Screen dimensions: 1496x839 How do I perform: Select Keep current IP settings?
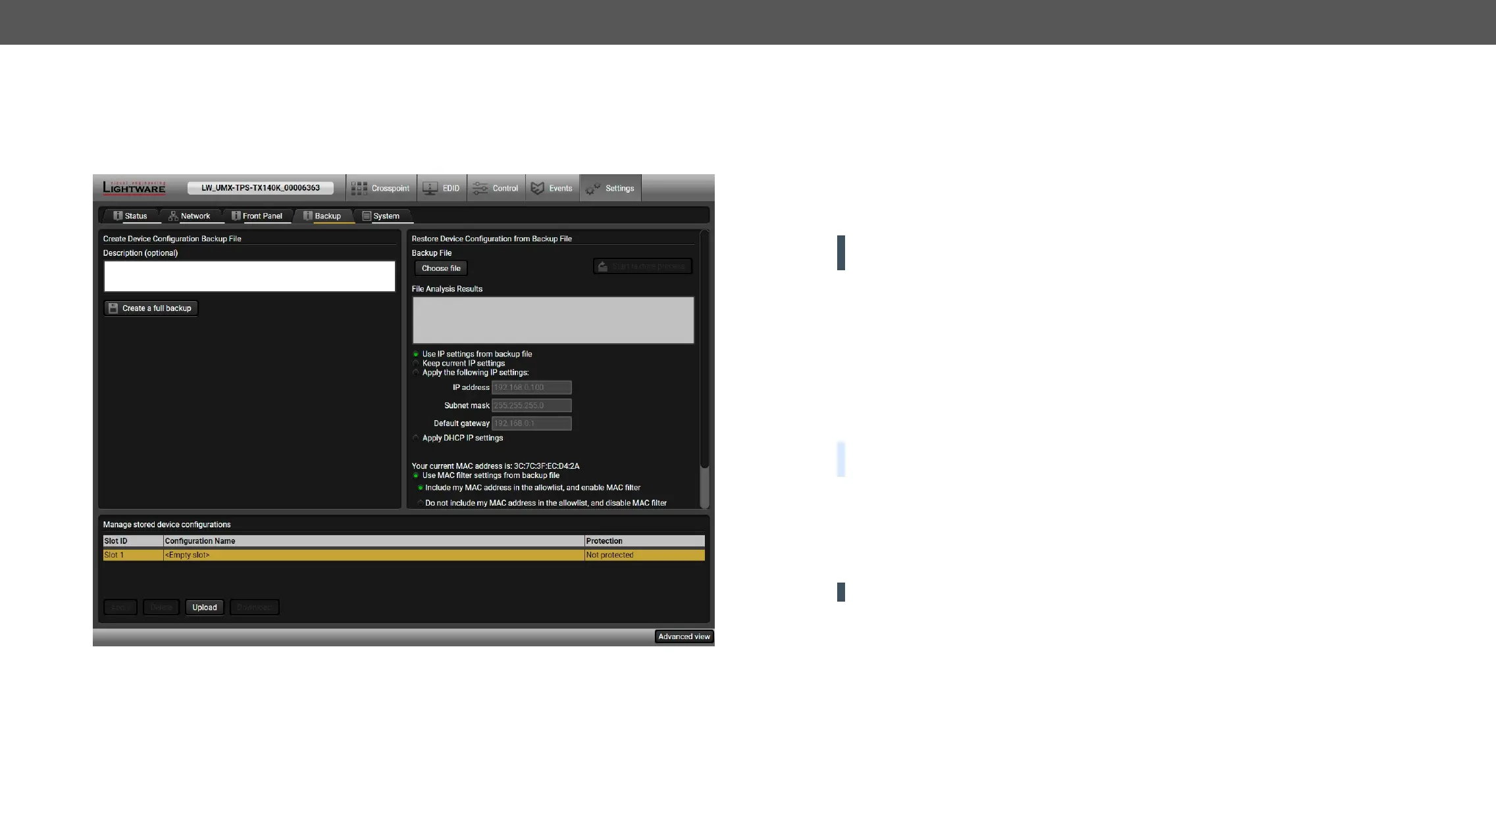tap(416, 363)
